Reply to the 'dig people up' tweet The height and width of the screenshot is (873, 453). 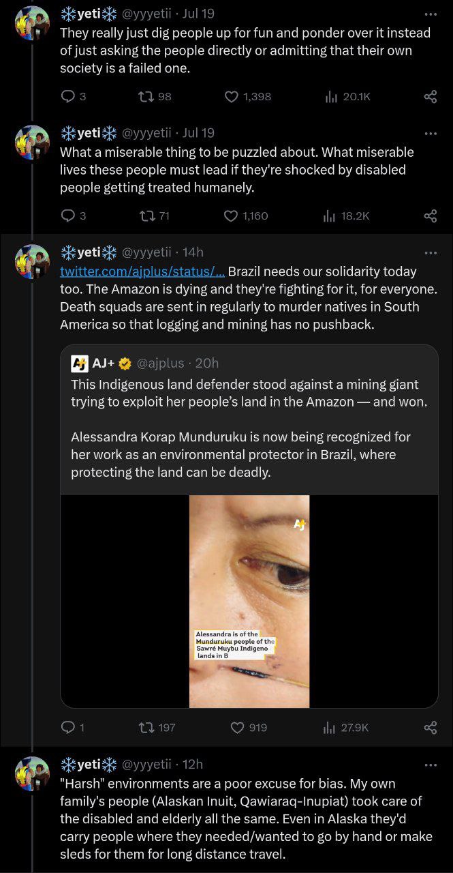click(68, 97)
